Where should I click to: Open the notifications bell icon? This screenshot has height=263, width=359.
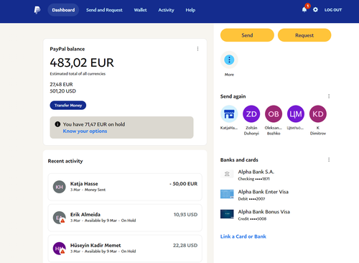click(304, 9)
